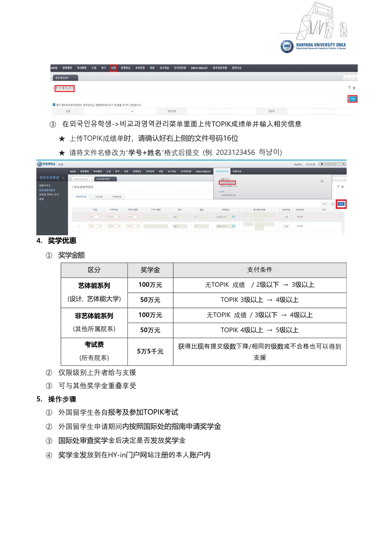
Task: Switch to the 수상사항 tab
Action: pos(99,197)
